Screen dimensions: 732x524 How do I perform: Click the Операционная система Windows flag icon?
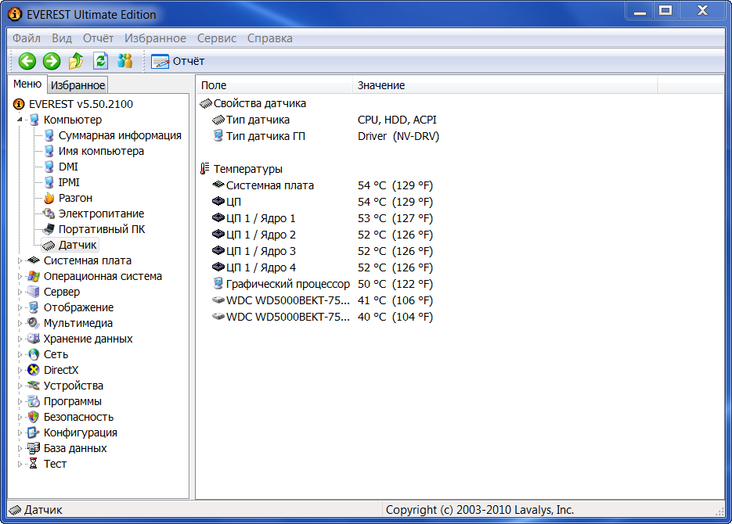[34, 276]
